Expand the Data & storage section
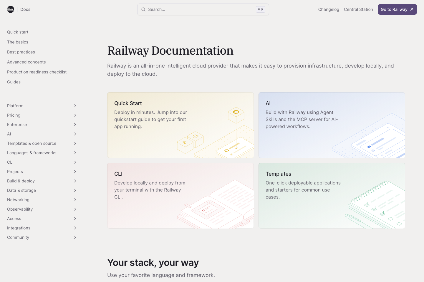Screen dimensions: 424x282 [x=75, y=190]
